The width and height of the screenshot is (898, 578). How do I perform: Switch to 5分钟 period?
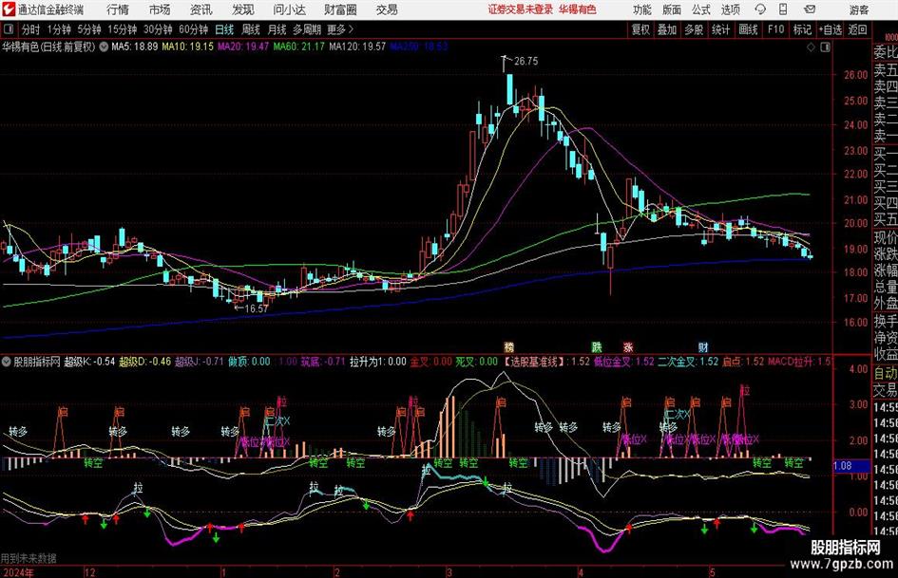[88, 29]
